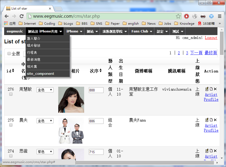Expand the 網站 menu
This screenshot has height=167, width=226.
click(92, 31)
